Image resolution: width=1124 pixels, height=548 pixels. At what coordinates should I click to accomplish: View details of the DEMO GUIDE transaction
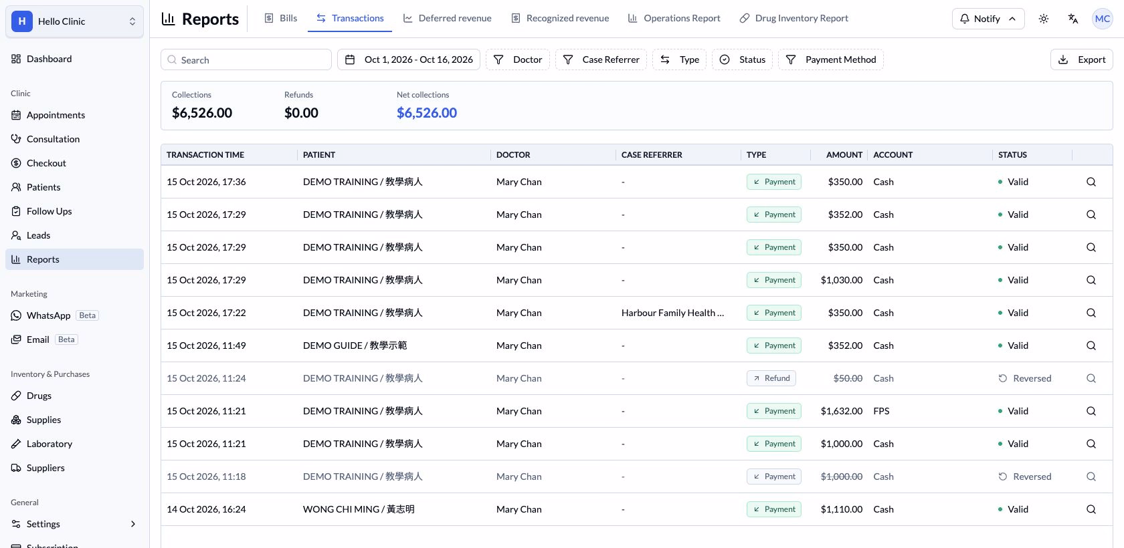1091,346
